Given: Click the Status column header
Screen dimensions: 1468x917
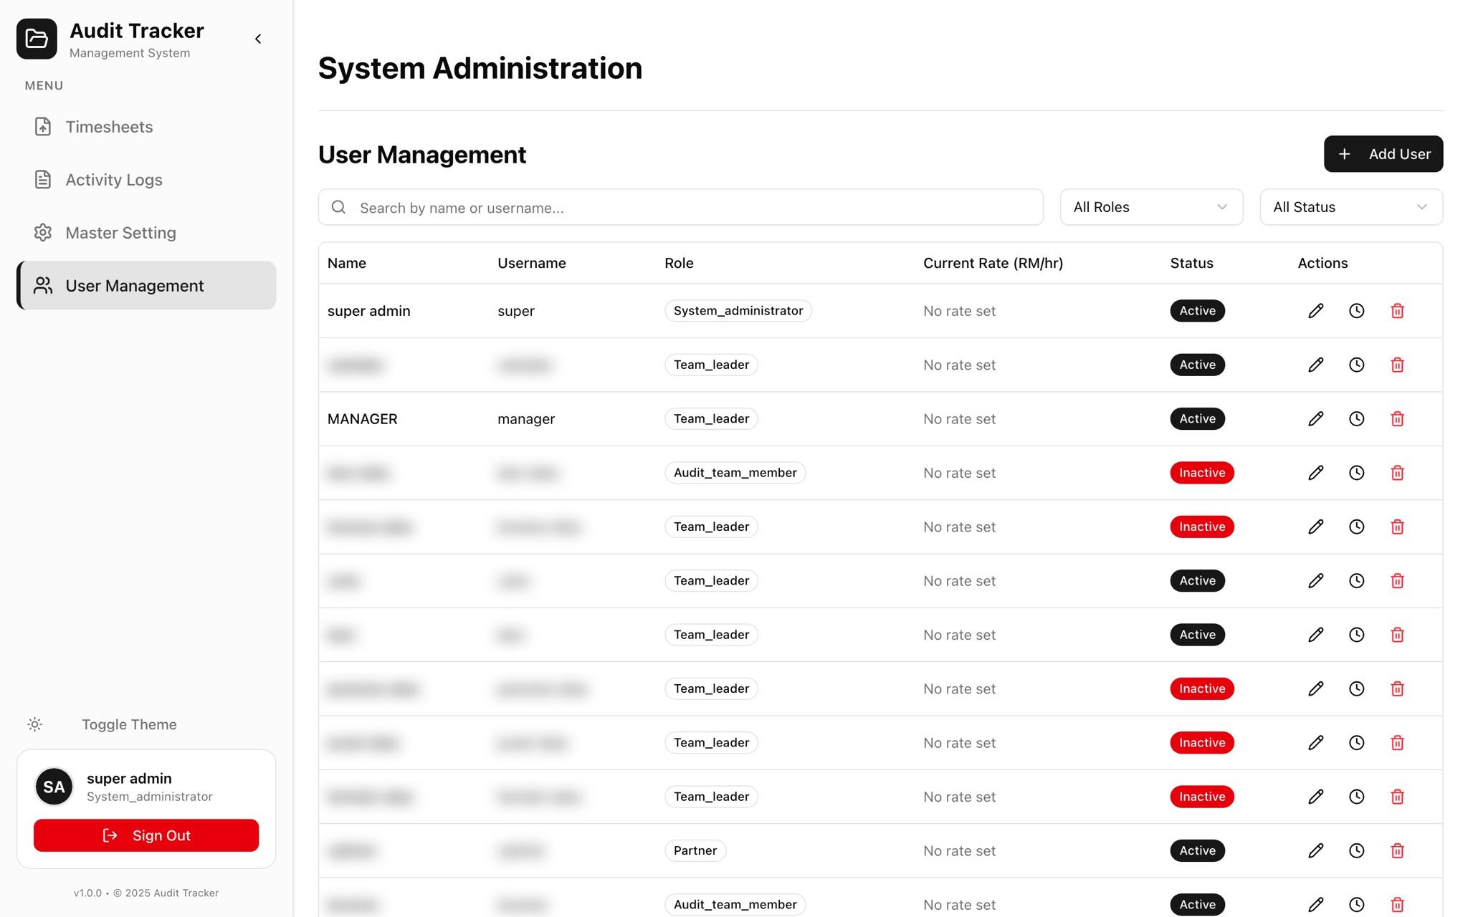Looking at the screenshot, I should tap(1191, 263).
